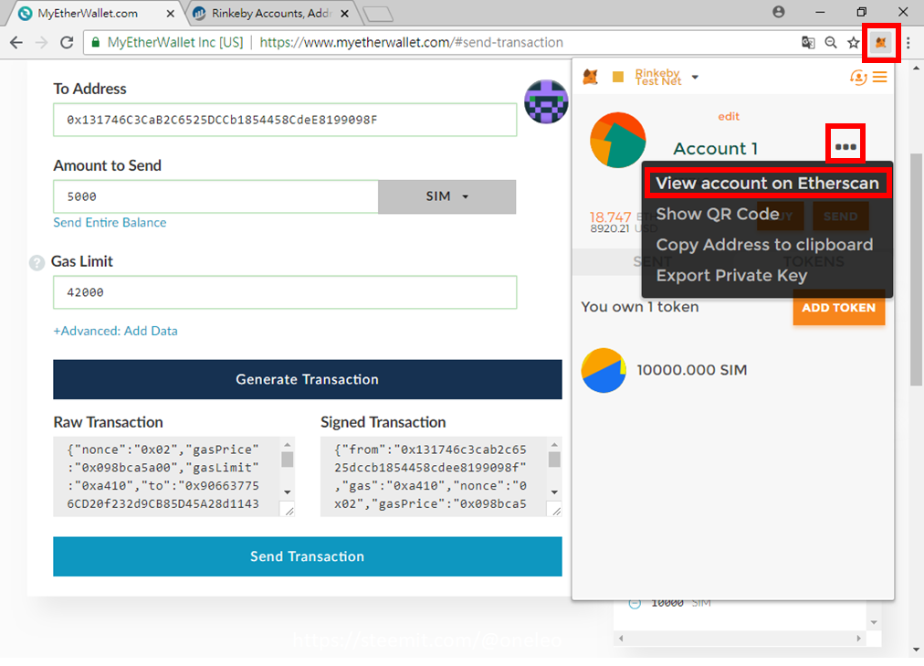The height and width of the screenshot is (666, 924).
Task: Open the MetaMask hamburger menu
Action: (880, 78)
